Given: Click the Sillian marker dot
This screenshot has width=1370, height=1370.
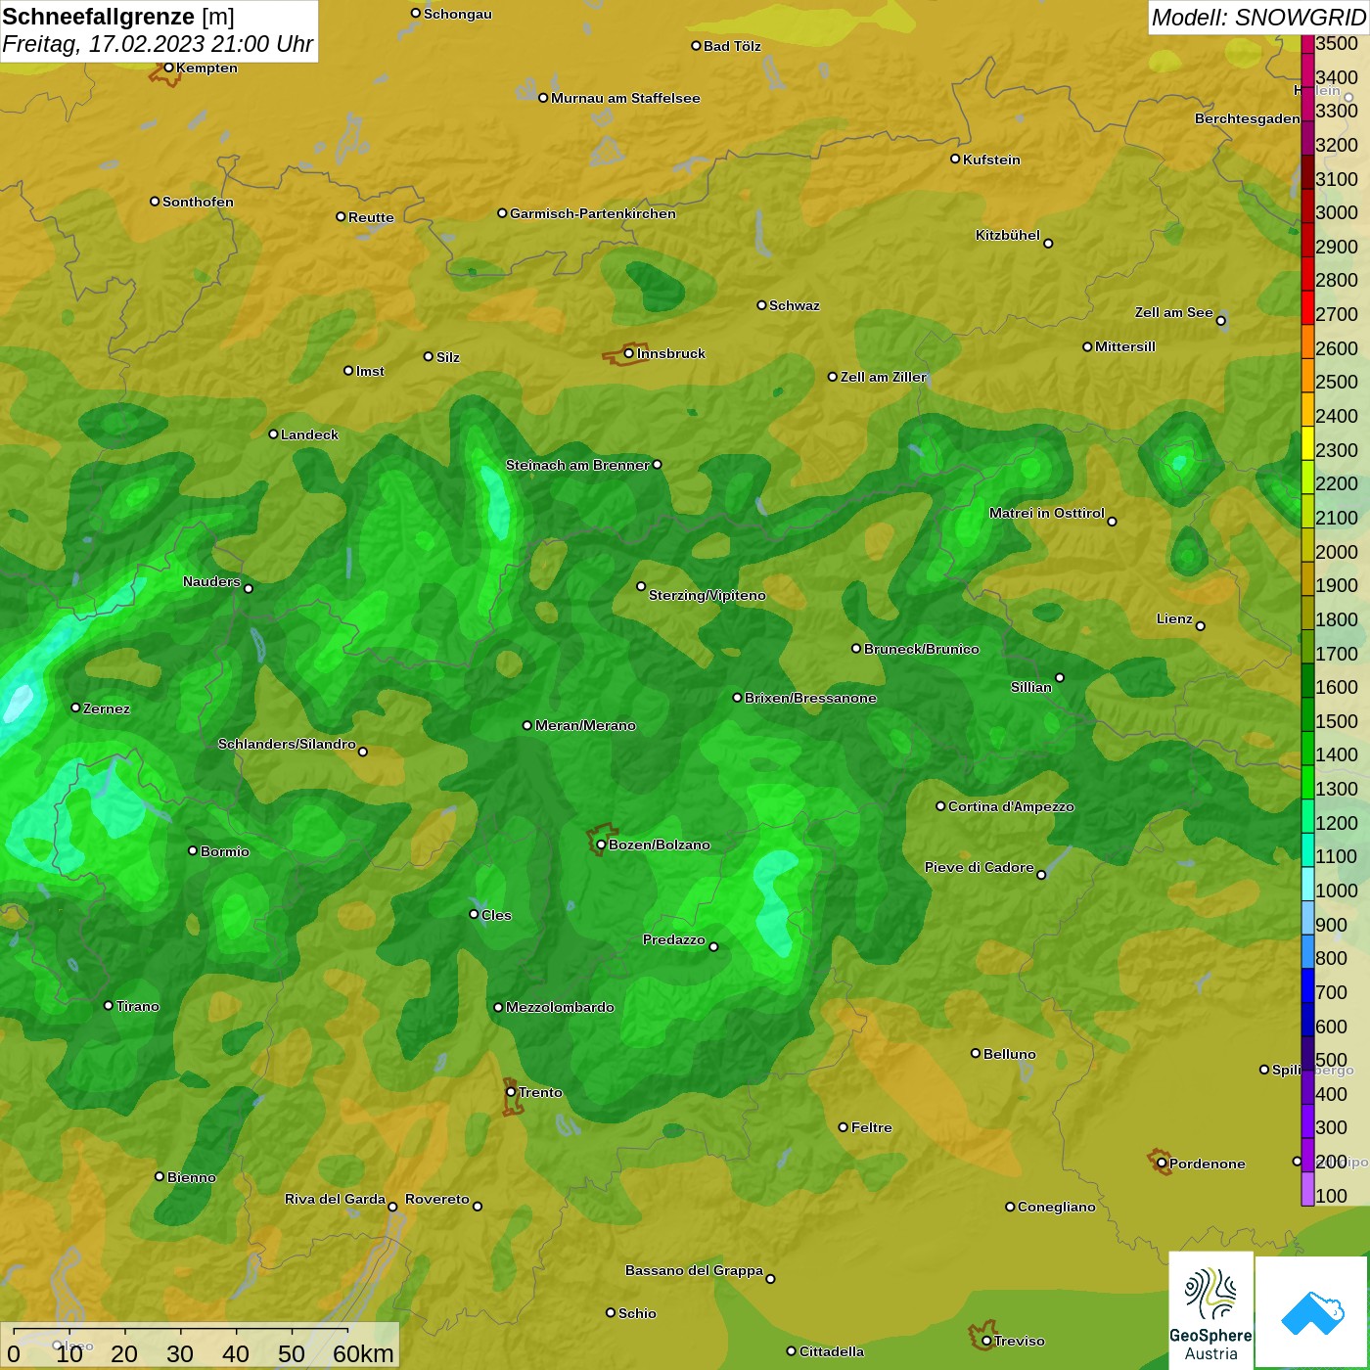Looking at the screenshot, I should [1059, 677].
